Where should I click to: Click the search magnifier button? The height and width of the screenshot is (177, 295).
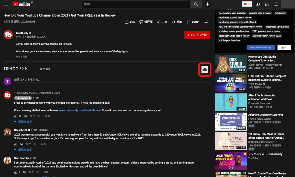click(x=196, y=4)
